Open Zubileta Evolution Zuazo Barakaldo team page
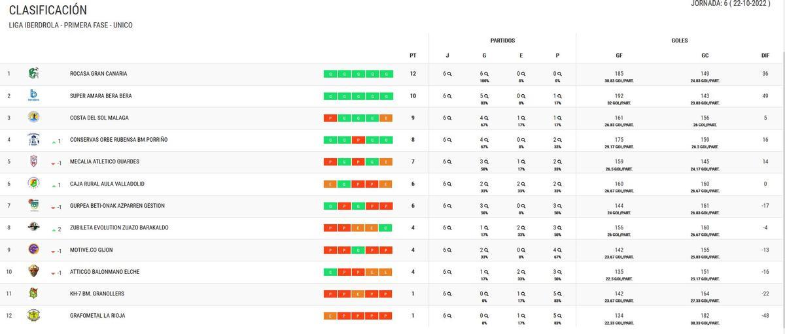The height and width of the screenshot is (334, 785). pos(119,227)
